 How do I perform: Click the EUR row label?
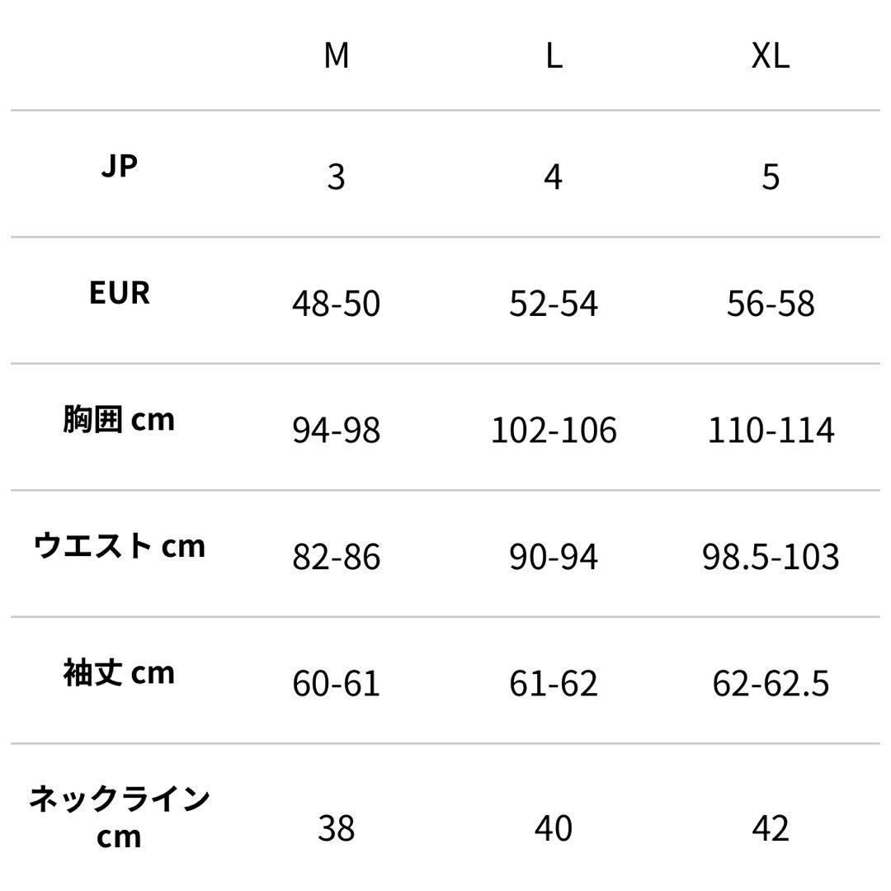pyautogui.click(x=120, y=293)
